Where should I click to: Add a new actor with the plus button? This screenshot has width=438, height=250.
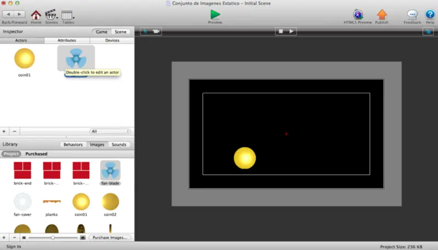[x=4, y=131]
